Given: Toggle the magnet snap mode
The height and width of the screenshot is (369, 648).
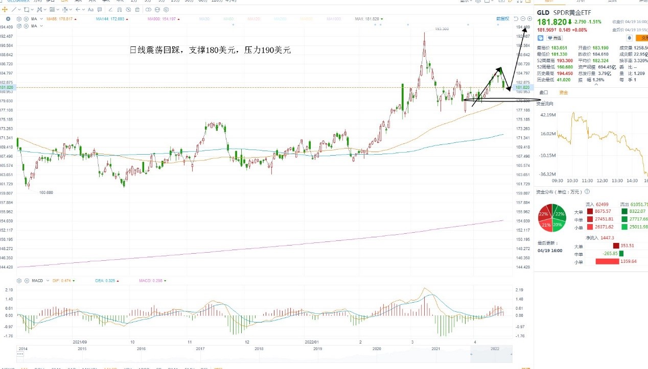Looking at the screenshot, I should click(119, 10).
